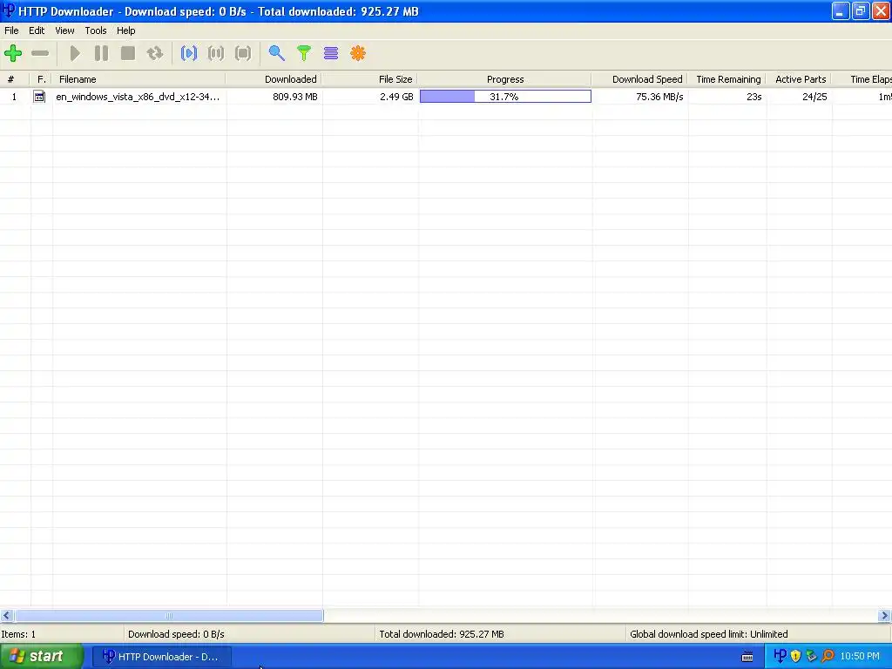Click the status bar Download speed text
The width and height of the screenshot is (892, 669).
pyautogui.click(x=176, y=634)
